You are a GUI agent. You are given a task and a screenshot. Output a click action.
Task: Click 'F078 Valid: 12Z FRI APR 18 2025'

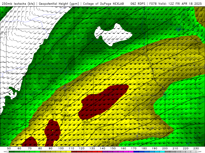coord(176,4)
